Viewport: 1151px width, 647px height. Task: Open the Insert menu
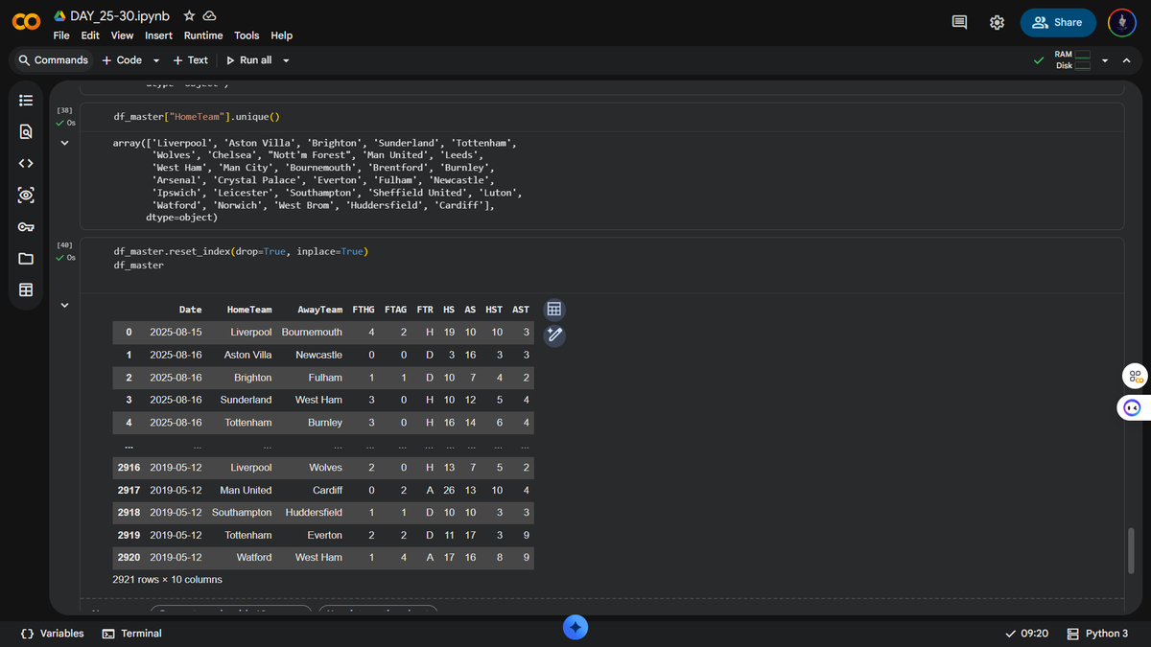coord(158,35)
